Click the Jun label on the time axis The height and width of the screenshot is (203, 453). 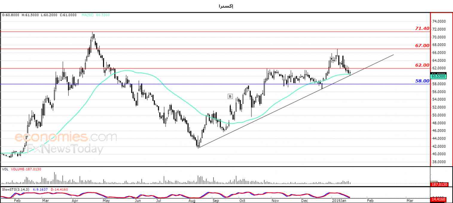138,201
